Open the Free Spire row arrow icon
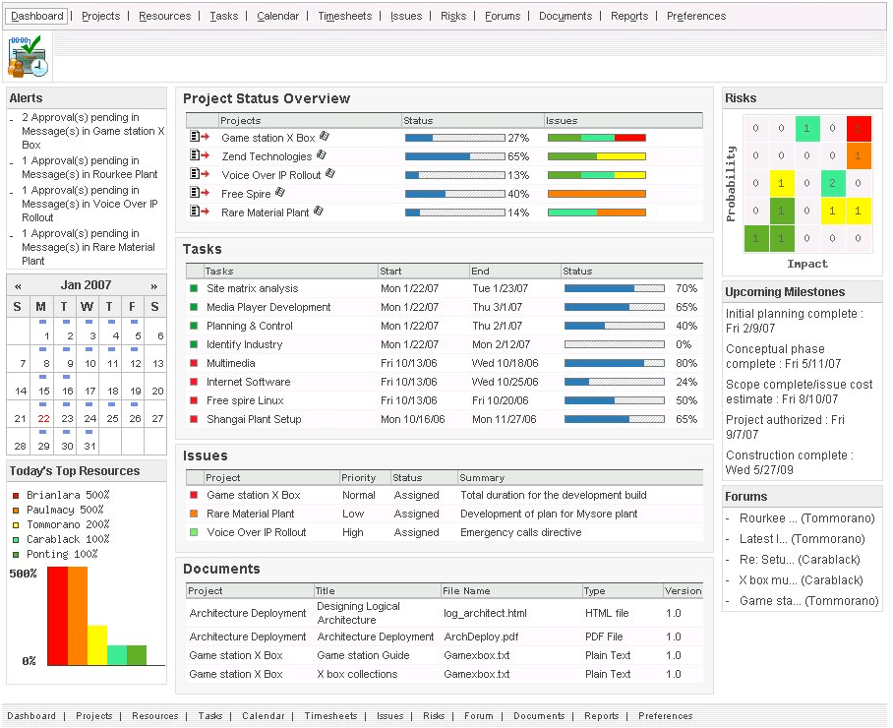 click(x=200, y=193)
